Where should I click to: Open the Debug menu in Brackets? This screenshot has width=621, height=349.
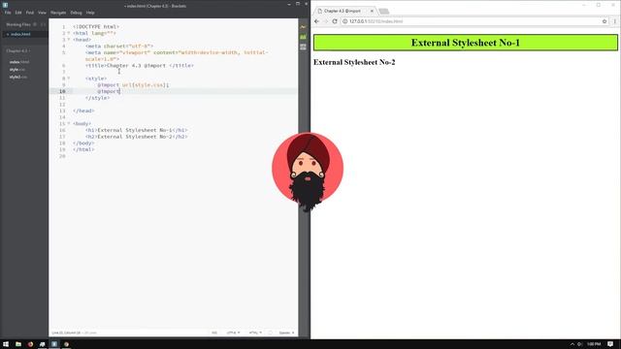pyautogui.click(x=76, y=13)
